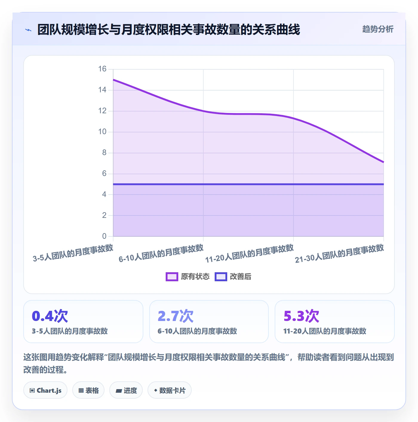418x422 pixels.
Task: Click the 2.7次 value
Action: click(176, 316)
